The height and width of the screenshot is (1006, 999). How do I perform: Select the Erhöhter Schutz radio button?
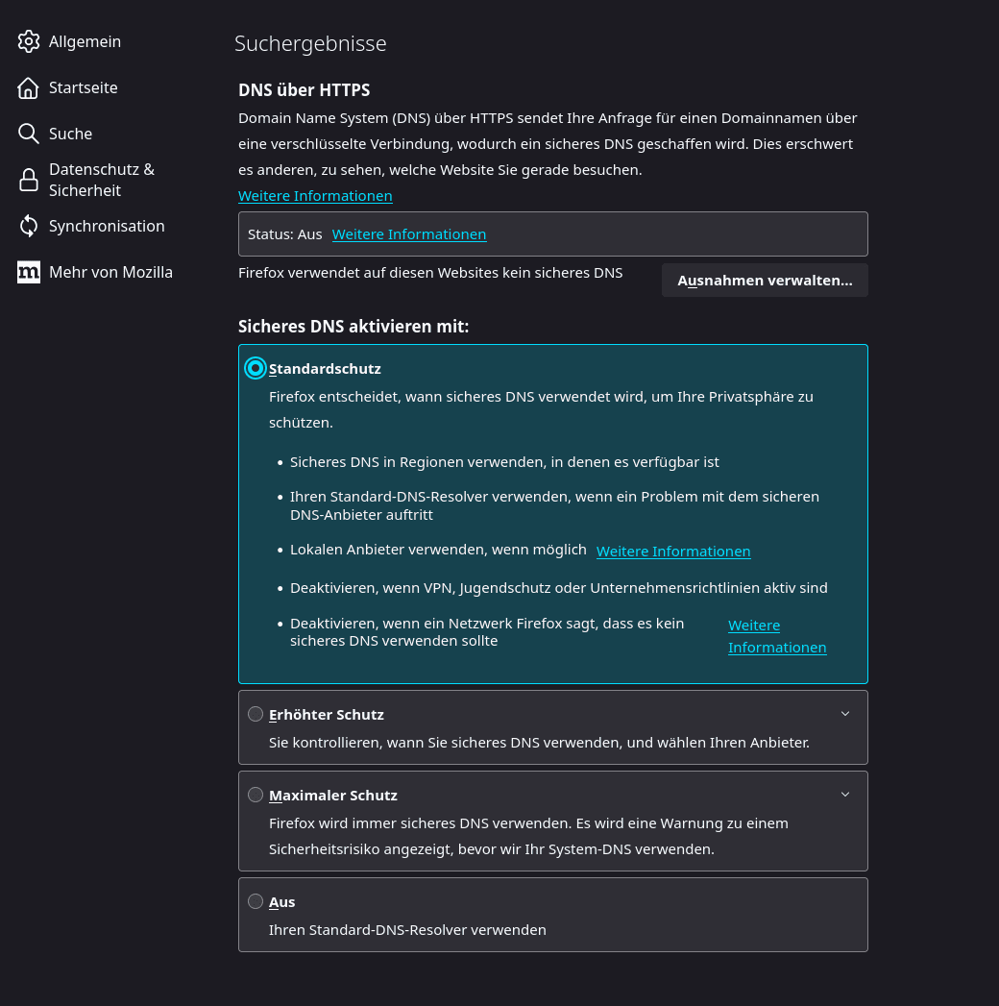pos(256,714)
